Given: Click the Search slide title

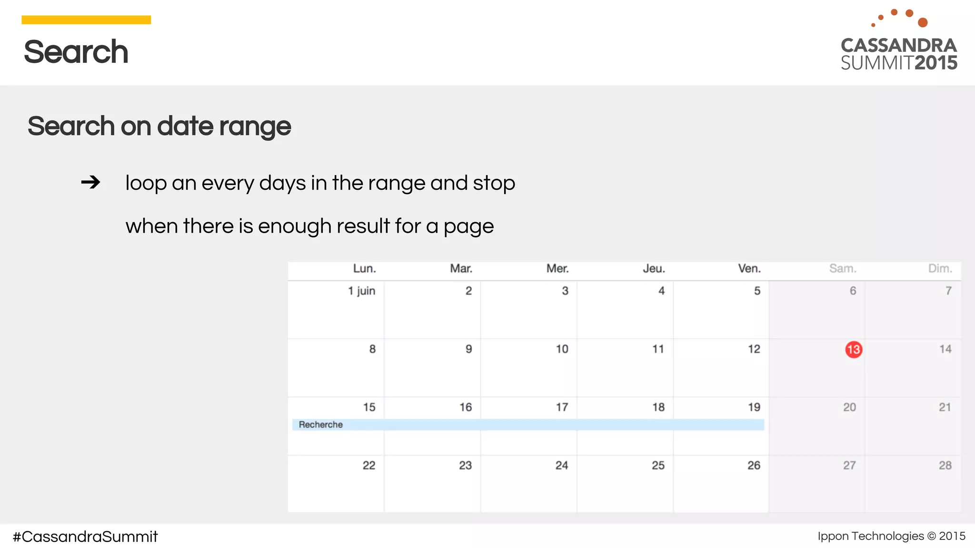Looking at the screenshot, I should click(x=76, y=51).
